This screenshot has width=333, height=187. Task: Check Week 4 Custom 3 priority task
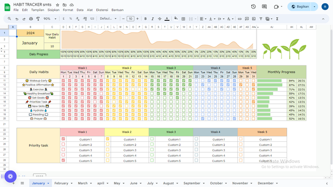pos(196,150)
